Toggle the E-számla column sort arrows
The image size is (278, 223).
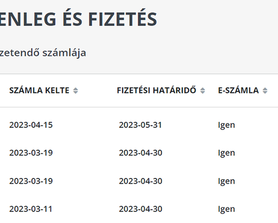(x=265, y=91)
